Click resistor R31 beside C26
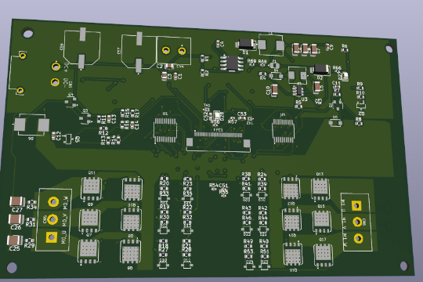This screenshot has height=282, width=423. pos(31,220)
